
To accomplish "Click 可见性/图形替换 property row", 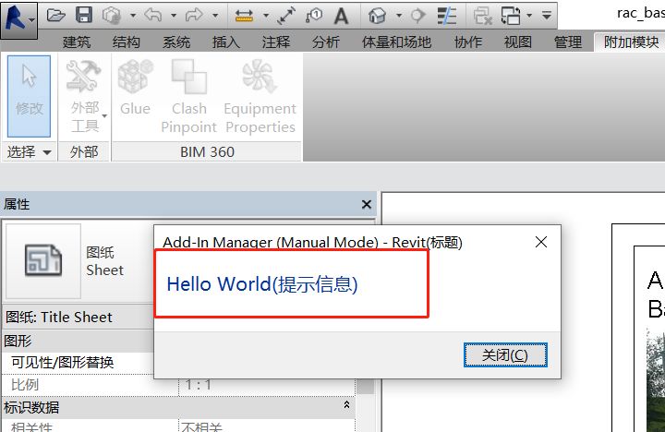I will [78, 363].
